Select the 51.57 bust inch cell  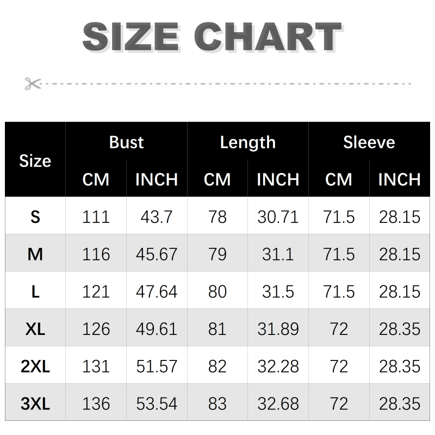click(157, 366)
